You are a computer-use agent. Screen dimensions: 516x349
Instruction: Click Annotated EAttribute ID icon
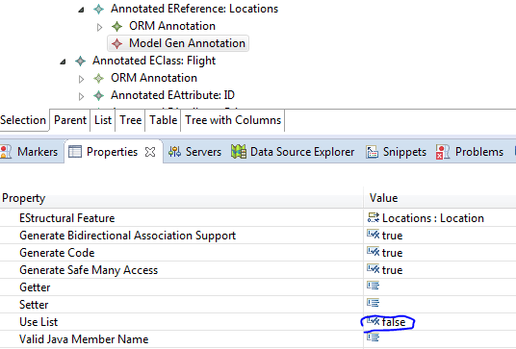(x=98, y=95)
